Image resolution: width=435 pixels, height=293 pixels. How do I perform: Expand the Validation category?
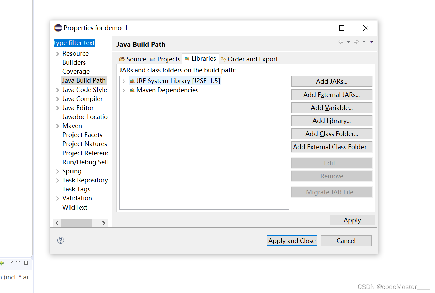pyautogui.click(x=58, y=198)
